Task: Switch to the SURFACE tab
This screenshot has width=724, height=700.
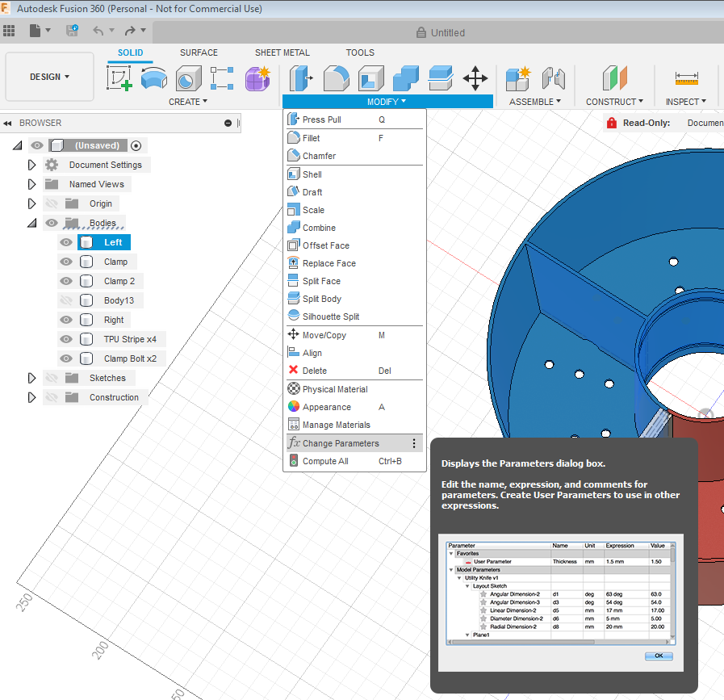Action: click(199, 52)
